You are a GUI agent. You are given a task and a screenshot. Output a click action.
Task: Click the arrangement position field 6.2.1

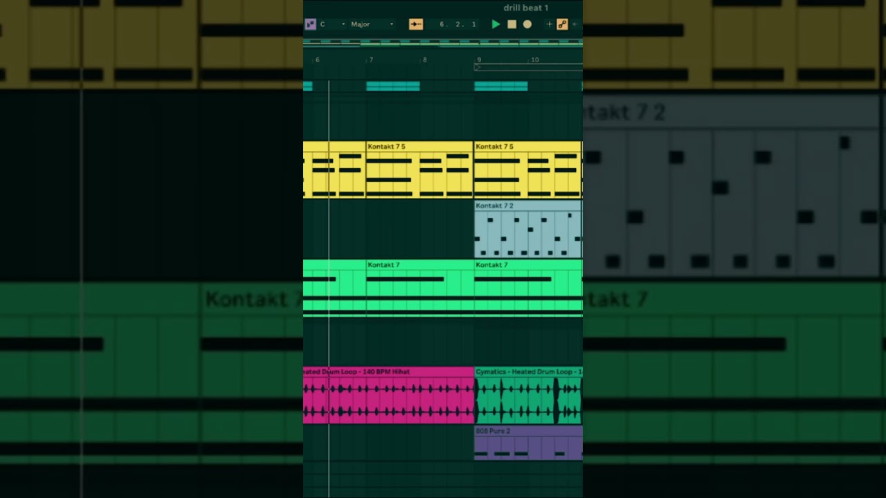(x=458, y=24)
